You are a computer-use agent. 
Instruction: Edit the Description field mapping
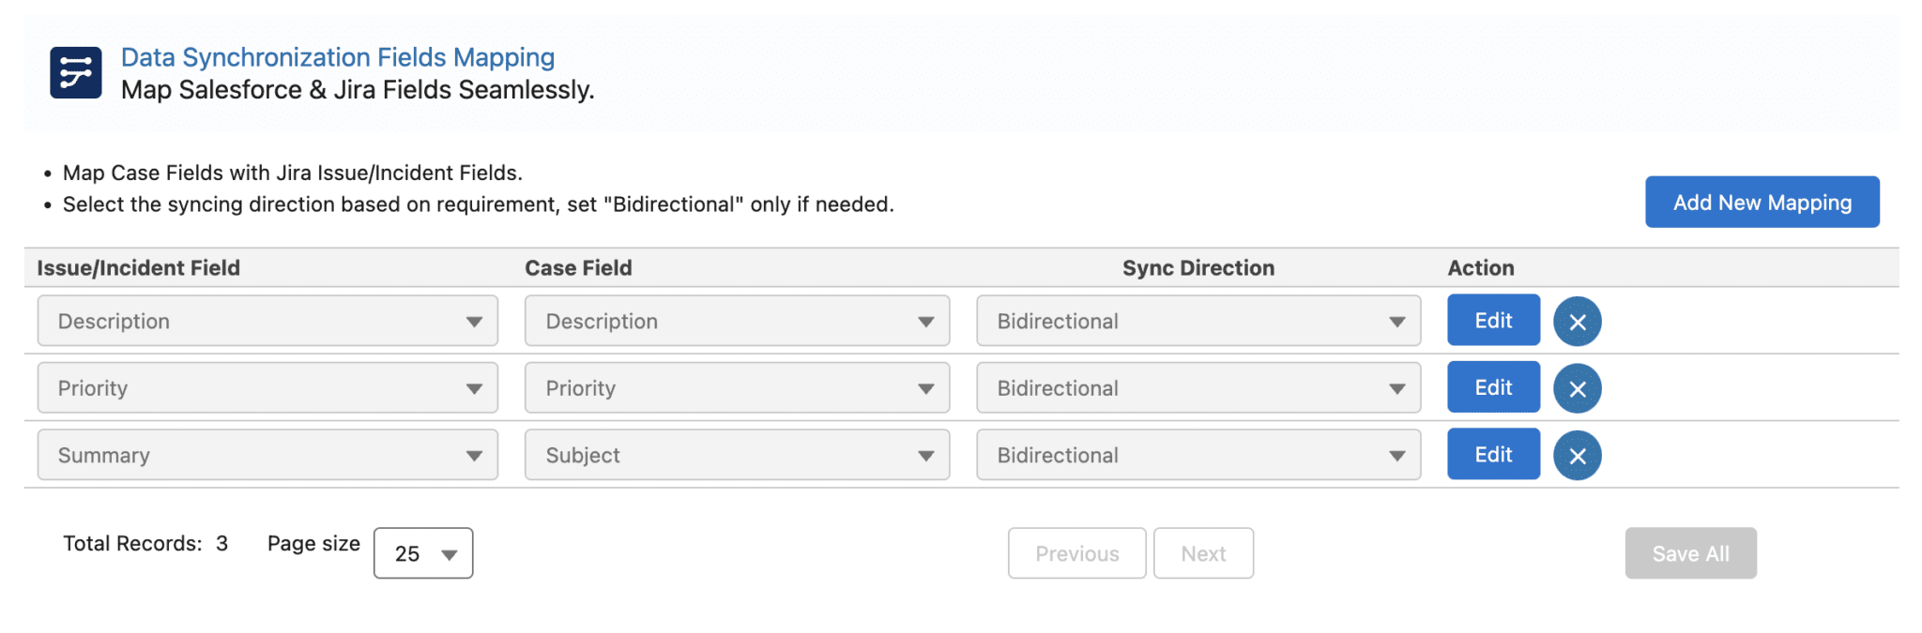(x=1493, y=321)
